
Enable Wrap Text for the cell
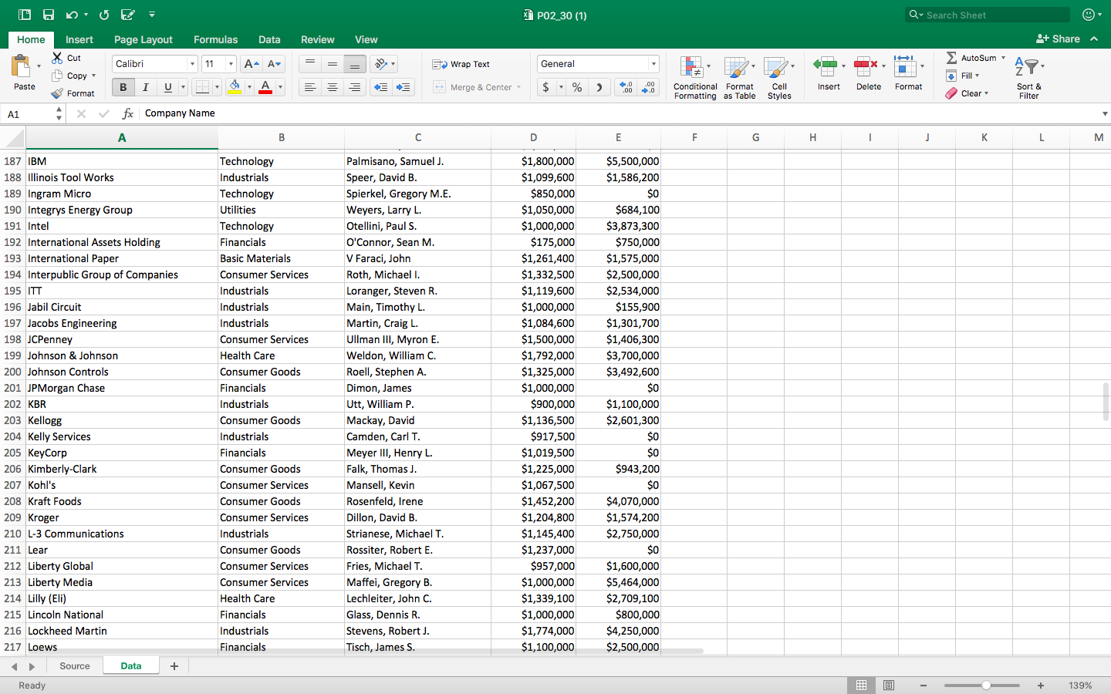(x=461, y=64)
